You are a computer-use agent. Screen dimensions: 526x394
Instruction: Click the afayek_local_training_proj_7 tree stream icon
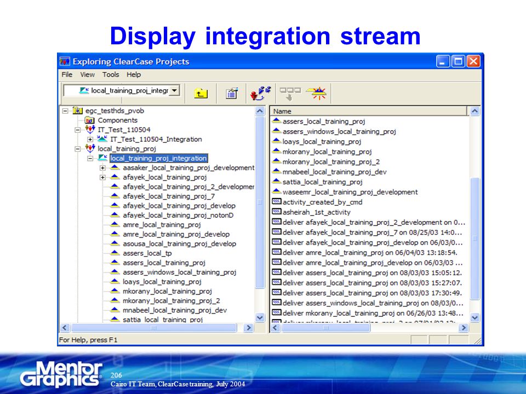(x=115, y=196)
